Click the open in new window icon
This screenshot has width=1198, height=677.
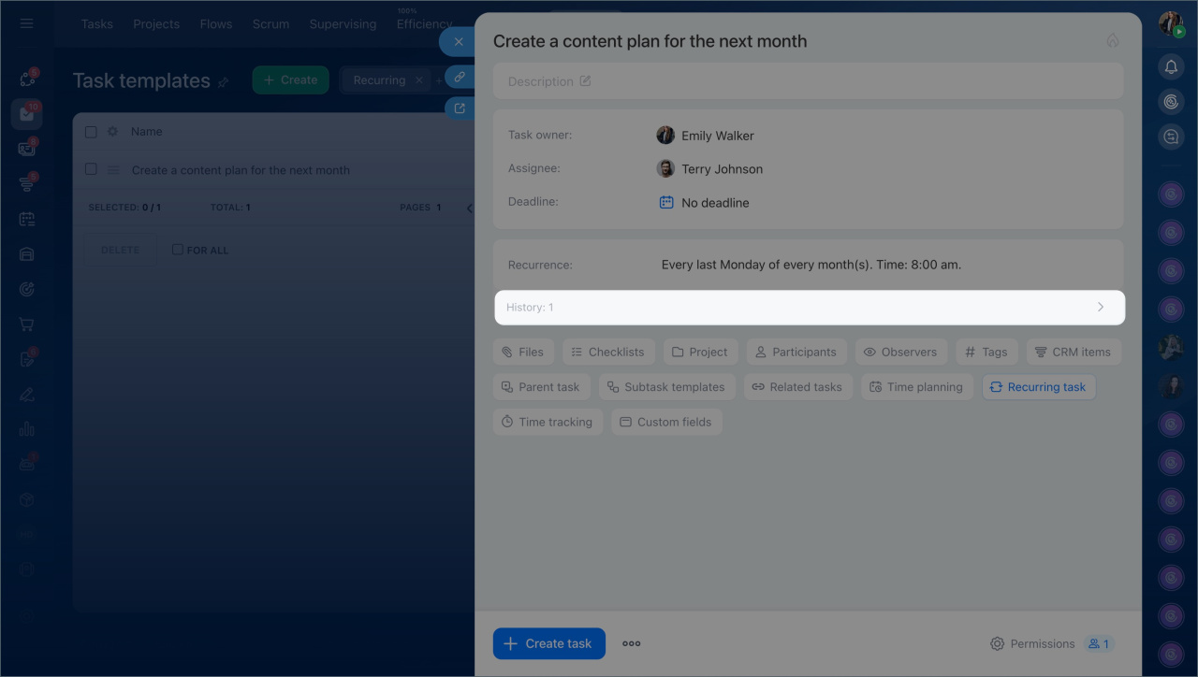[x=459, y=108]
